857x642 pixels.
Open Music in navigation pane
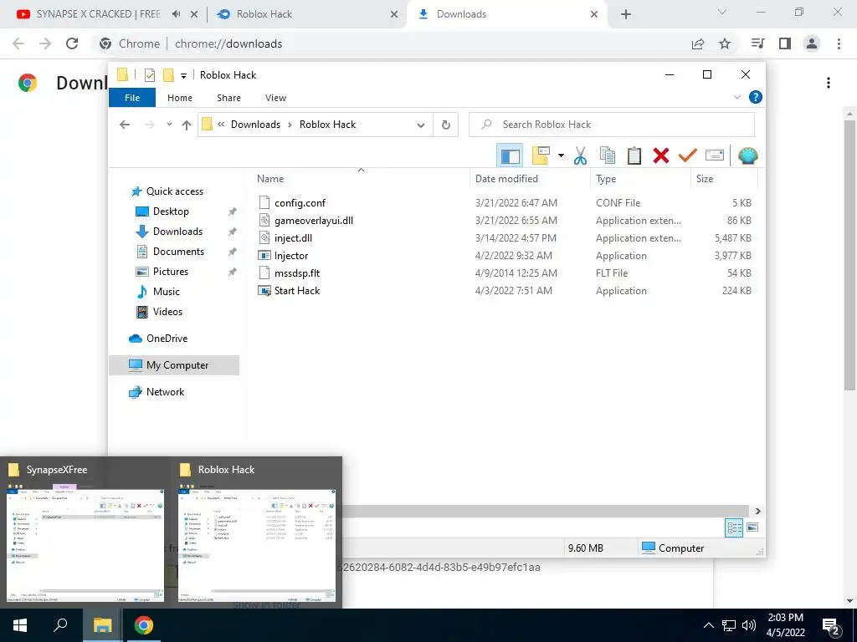(167, 292)
